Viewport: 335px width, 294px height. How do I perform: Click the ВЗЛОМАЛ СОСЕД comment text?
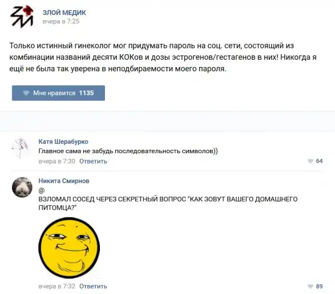pos(168,203)
